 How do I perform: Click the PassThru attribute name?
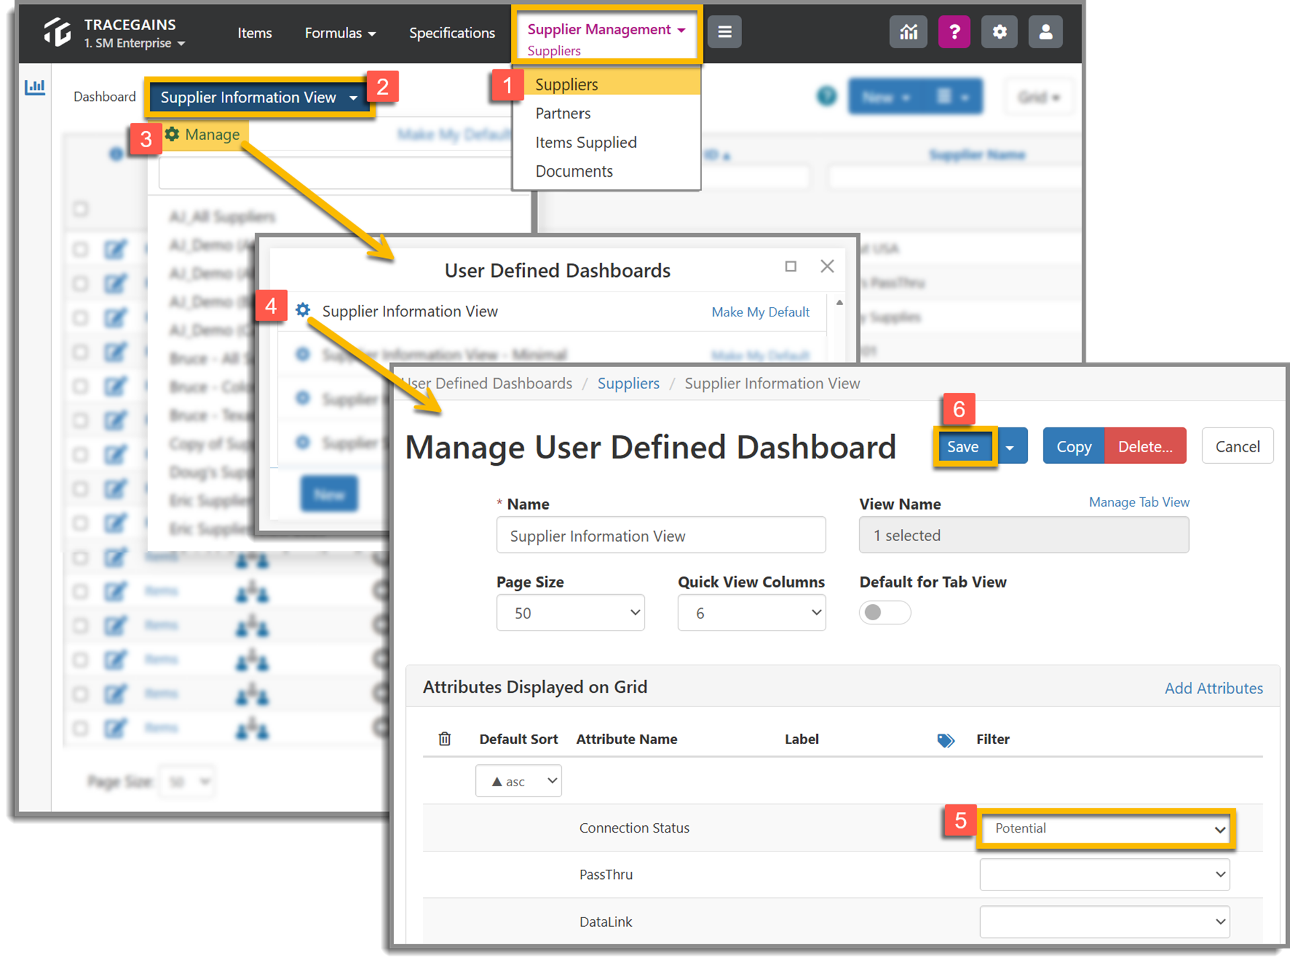(x=606, y=874)
